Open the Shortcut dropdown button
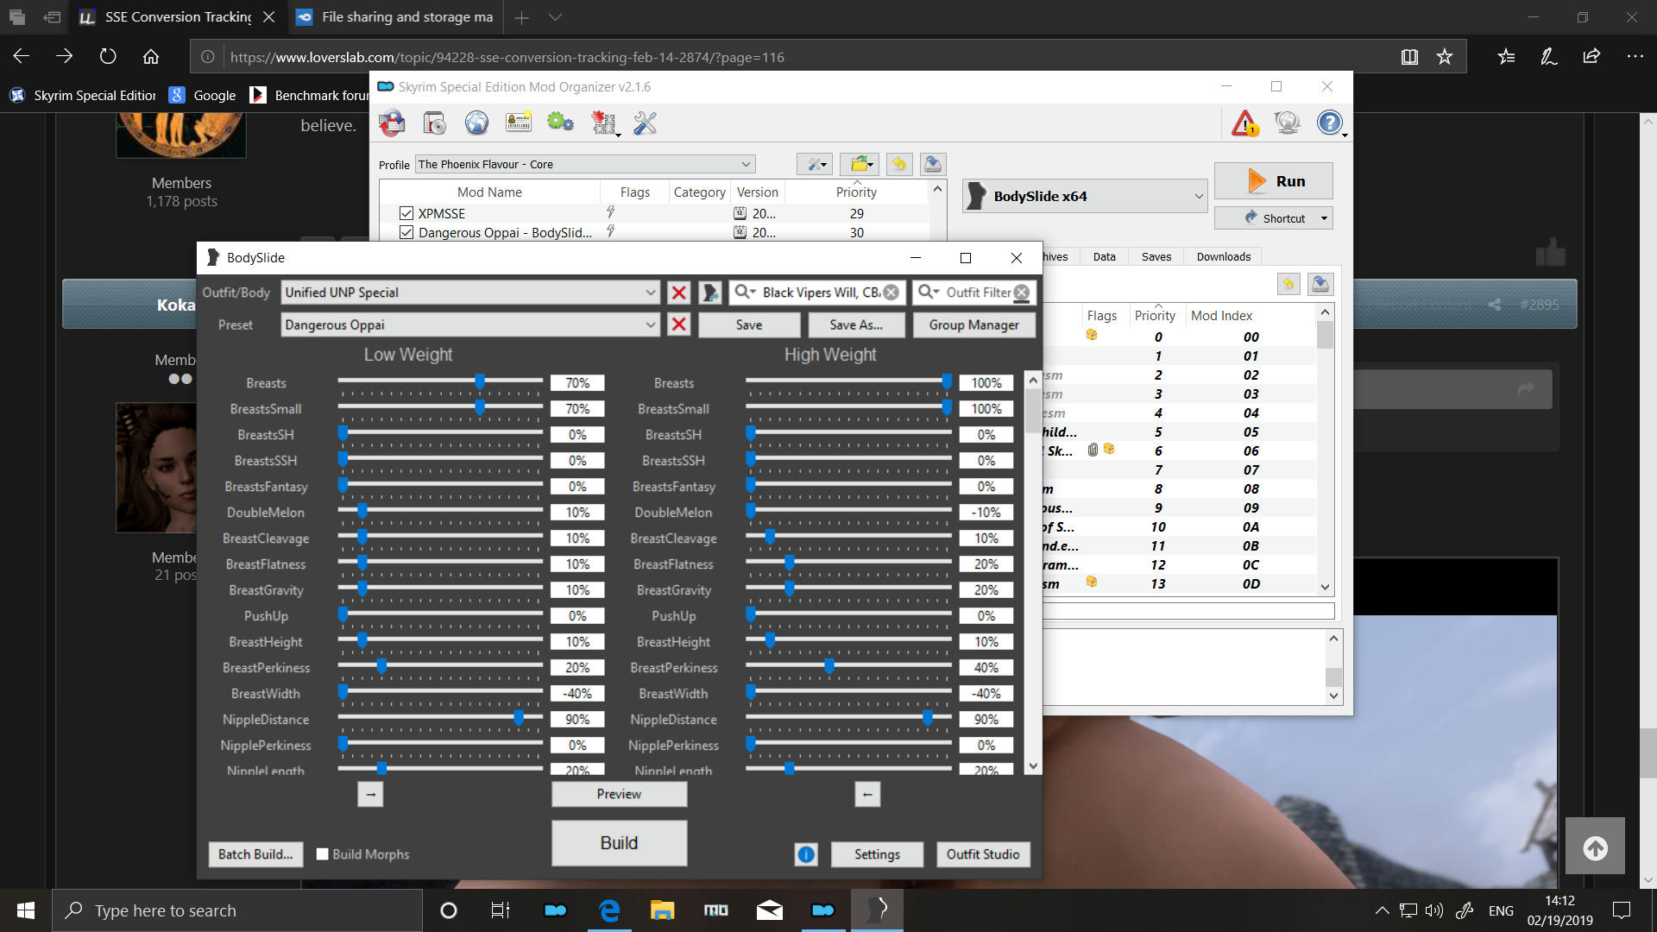Screen dimensions: 1657x932 pos(1324,218)
